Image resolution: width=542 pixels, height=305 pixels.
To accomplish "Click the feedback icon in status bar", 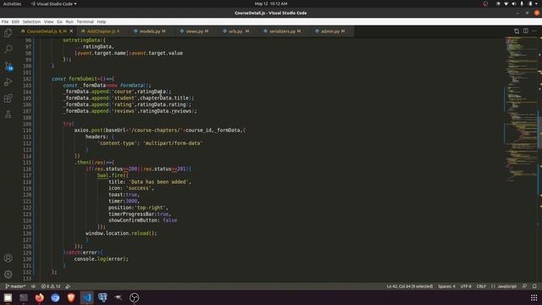I will tap(525, 286).
